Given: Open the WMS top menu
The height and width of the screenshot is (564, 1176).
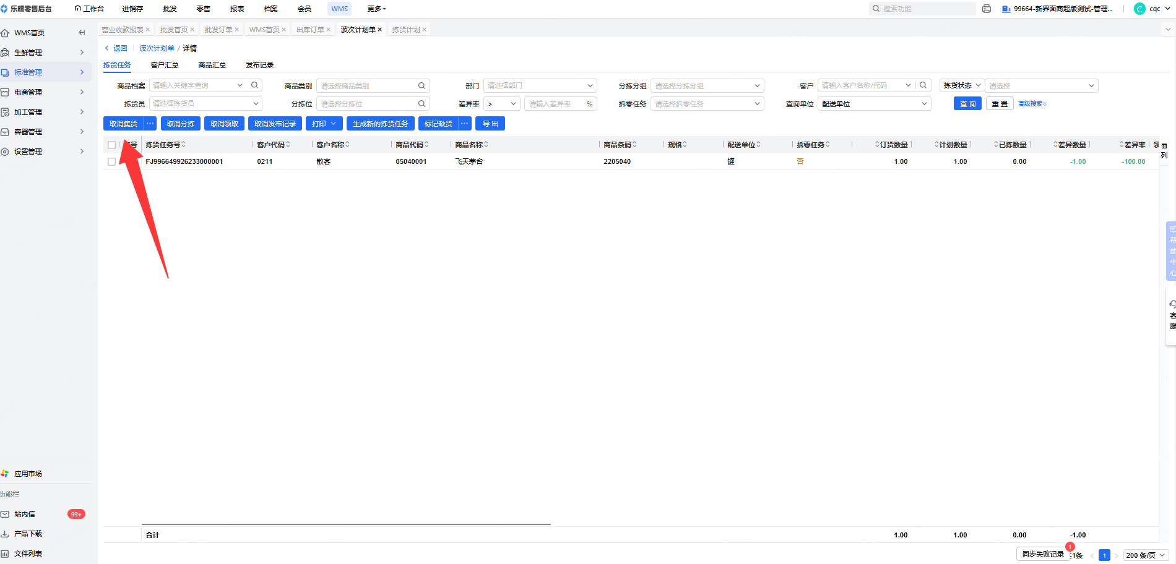Looking at the screenshot, I should click(339, 9).
